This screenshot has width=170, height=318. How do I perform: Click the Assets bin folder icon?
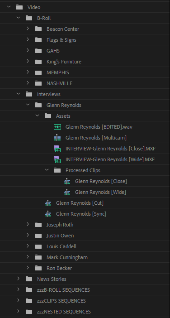pyautogui.click(x=48, y=116)
